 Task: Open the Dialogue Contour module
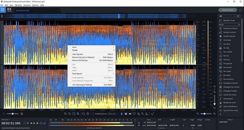[229, 83]
